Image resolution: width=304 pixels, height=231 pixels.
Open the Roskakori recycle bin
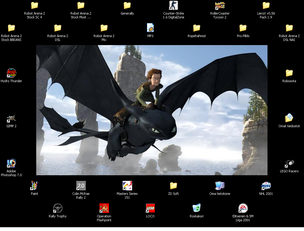click(197, 208)
